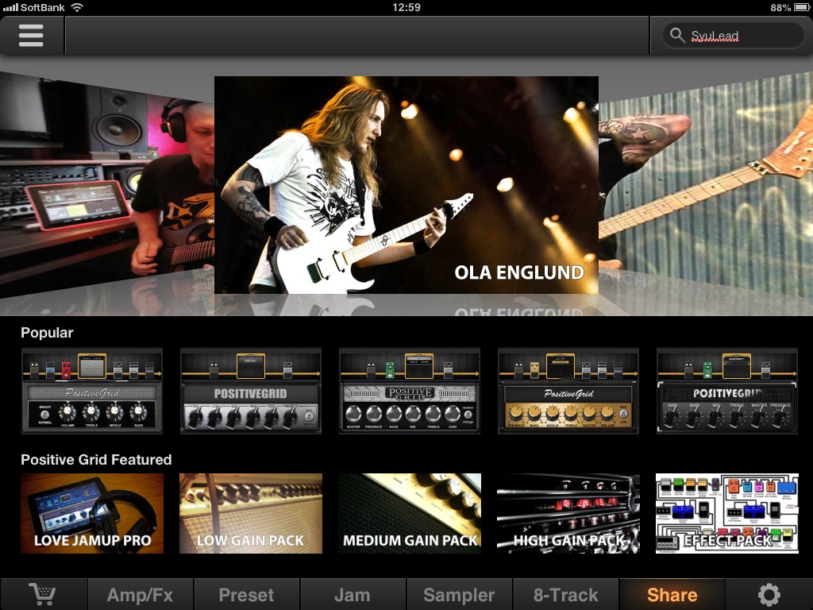The width and height of the screenshot is (813, 610).
Task: Open the Popular preset with the METAL amp
Action: click(250, 391)
